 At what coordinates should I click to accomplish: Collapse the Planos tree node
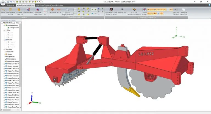4,40
